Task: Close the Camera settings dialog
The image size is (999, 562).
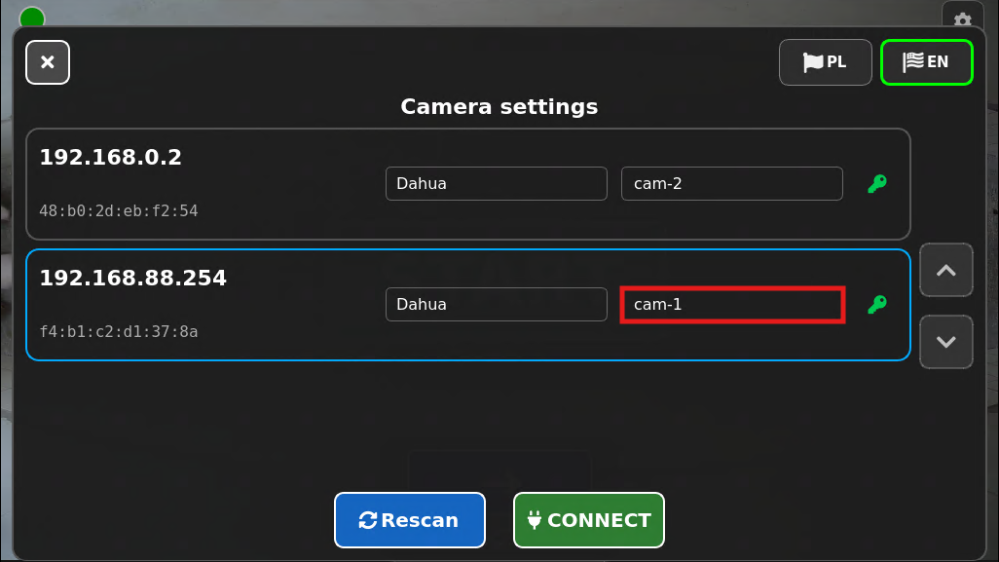Action: point(48,62)
